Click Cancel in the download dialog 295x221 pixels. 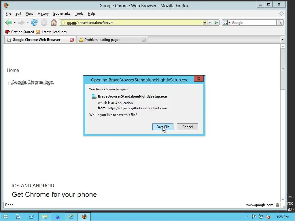(187, 127)
